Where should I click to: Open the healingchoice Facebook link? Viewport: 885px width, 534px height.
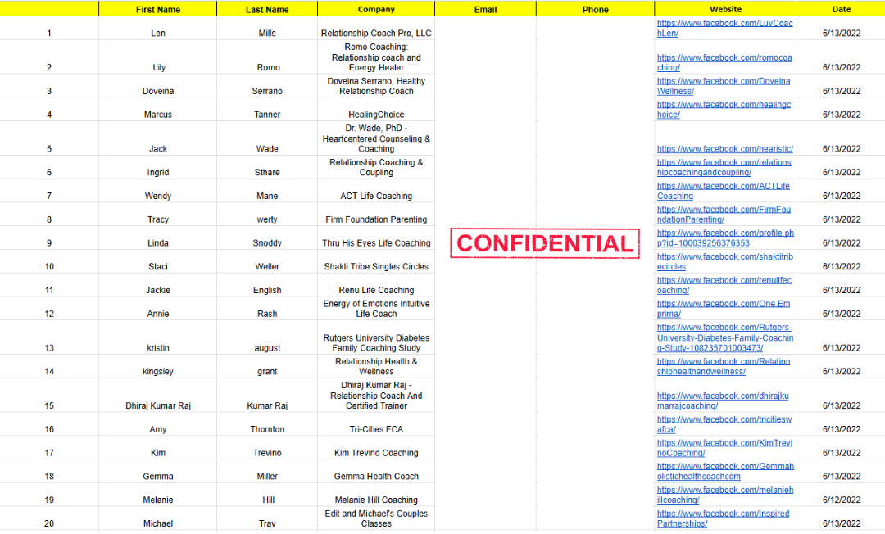pos(724,110)
